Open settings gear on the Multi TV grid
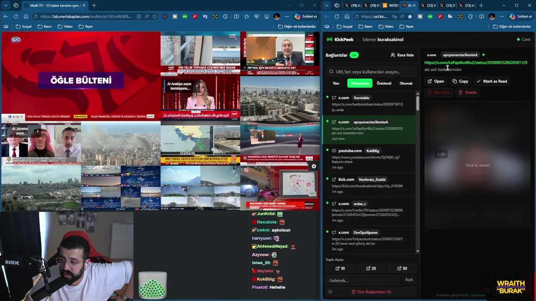 coord(314,166)
